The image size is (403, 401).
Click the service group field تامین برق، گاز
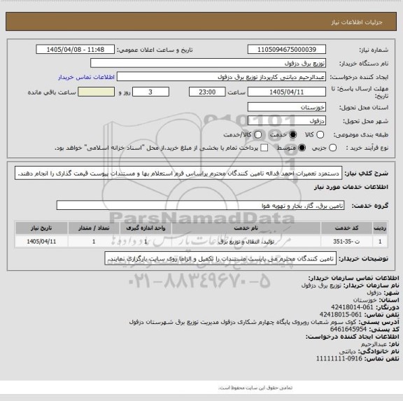200,206
